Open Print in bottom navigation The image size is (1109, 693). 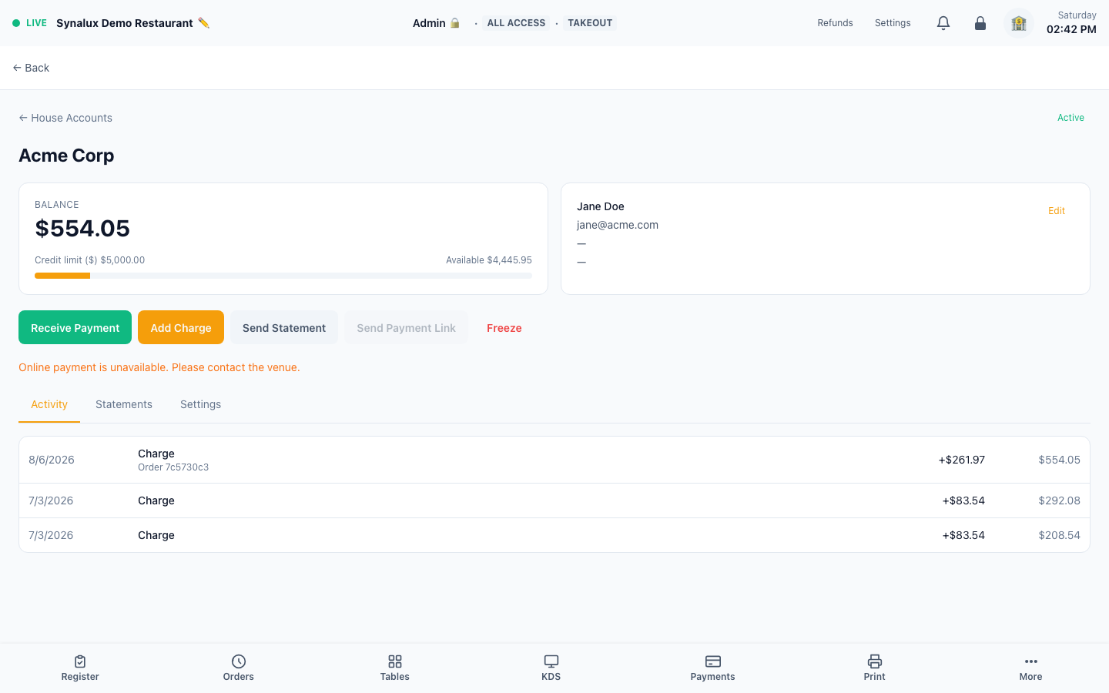(x=875, y=668)
